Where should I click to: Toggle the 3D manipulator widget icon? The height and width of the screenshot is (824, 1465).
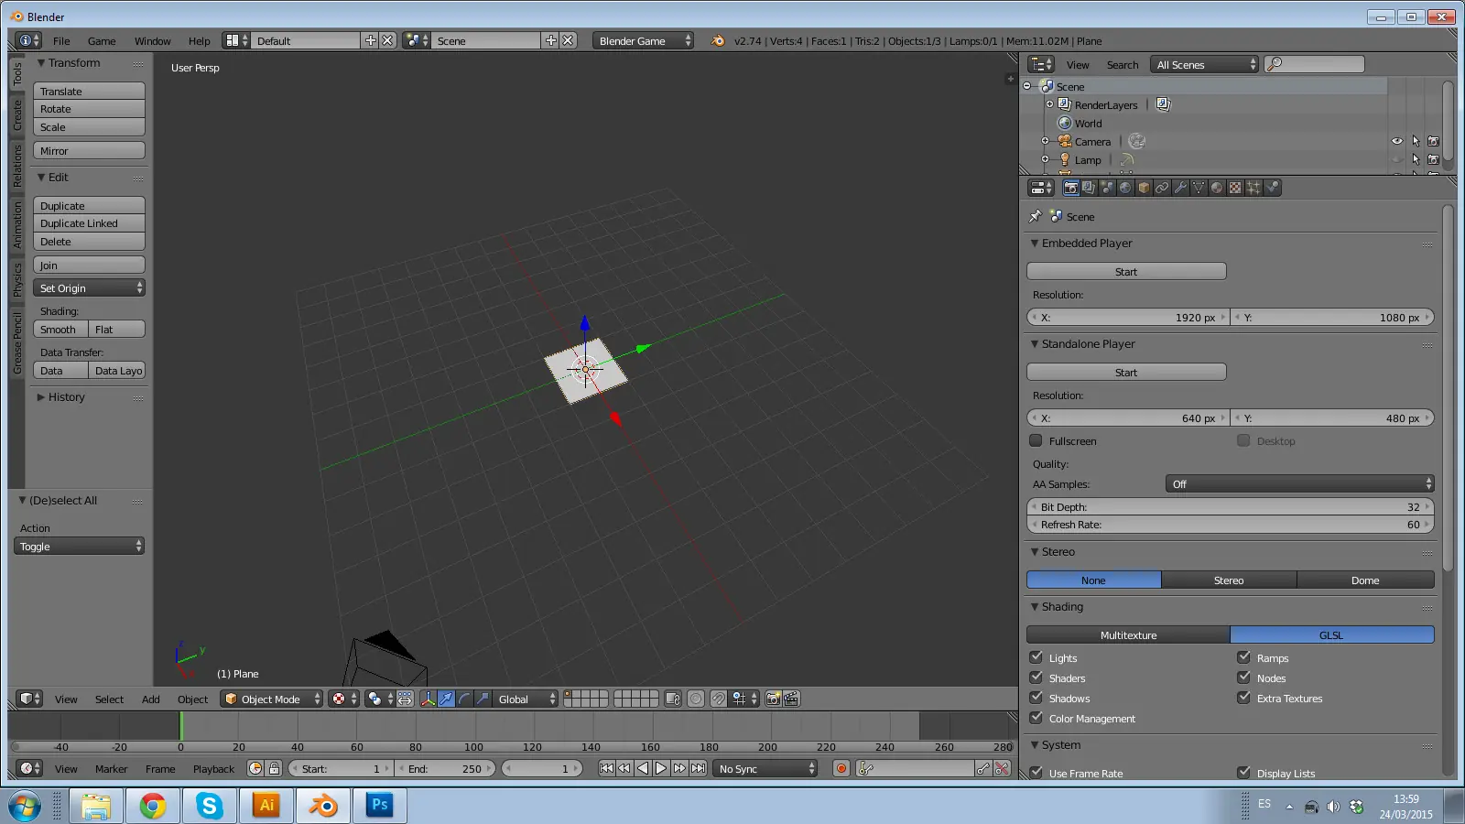point(428,699)
